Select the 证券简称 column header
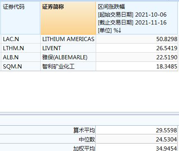Viewport: 179px width, 151px height. [68, 18]
